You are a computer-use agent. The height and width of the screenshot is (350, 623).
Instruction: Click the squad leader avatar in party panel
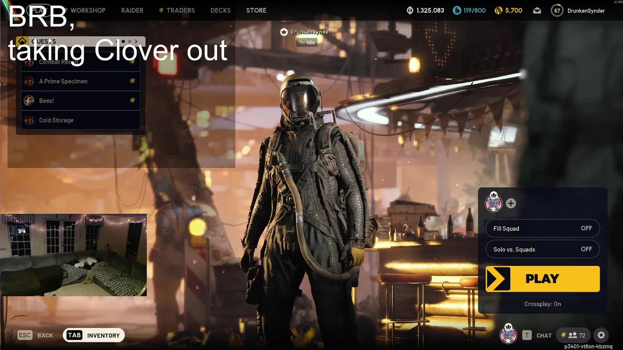494,202
